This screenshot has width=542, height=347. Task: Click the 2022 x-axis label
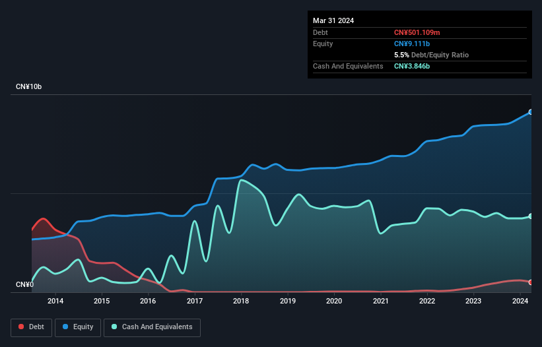pos(427,301)
